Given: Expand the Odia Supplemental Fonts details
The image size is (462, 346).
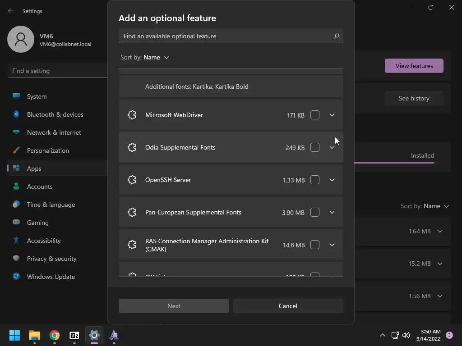Looking at the screenshot, I should (x=332, y=147).
